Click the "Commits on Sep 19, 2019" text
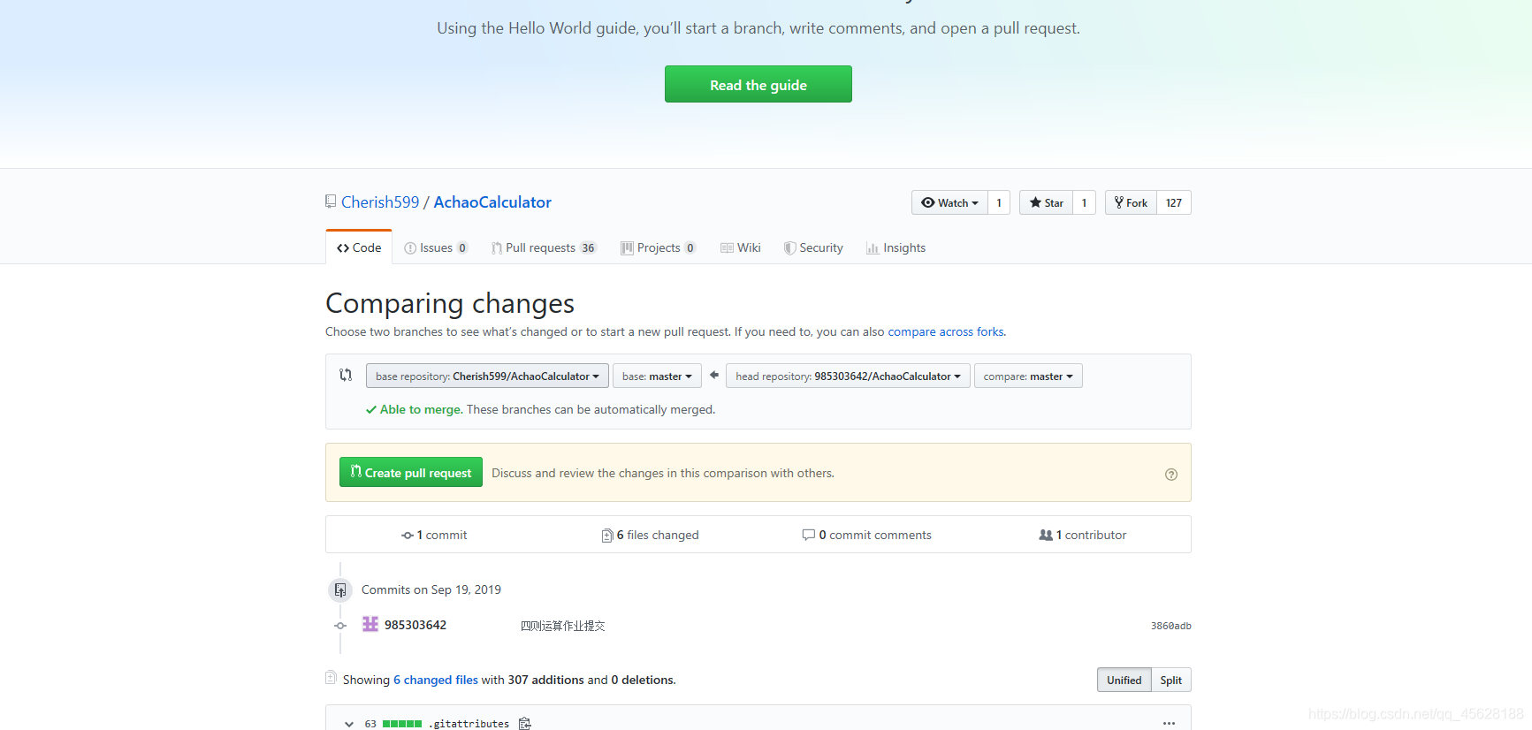 pos(431,589)
